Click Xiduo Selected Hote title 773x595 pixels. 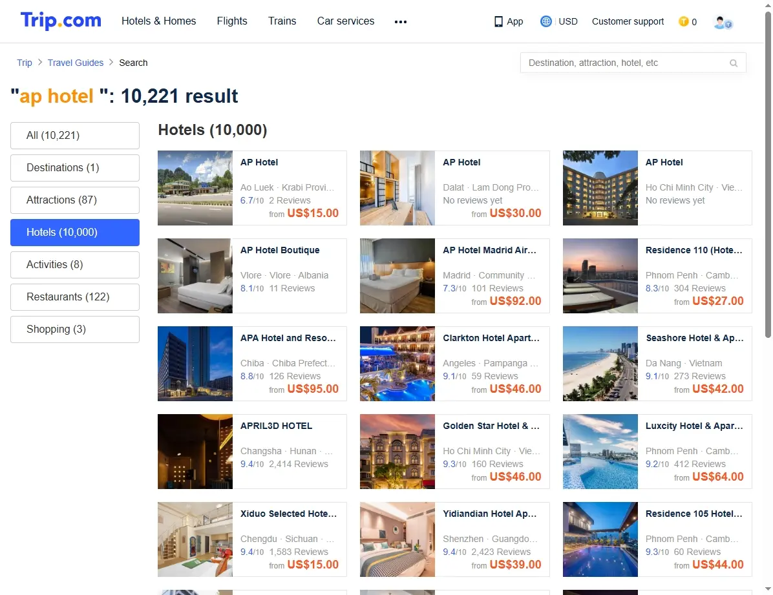pos(288,514)
